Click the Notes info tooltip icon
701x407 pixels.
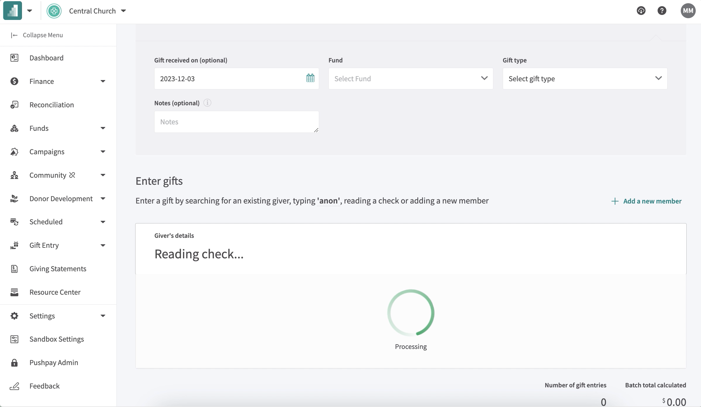click(x=207, y=103)
